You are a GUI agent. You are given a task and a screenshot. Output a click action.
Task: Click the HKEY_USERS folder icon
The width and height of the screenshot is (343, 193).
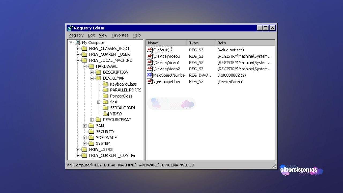pos(84,149)
